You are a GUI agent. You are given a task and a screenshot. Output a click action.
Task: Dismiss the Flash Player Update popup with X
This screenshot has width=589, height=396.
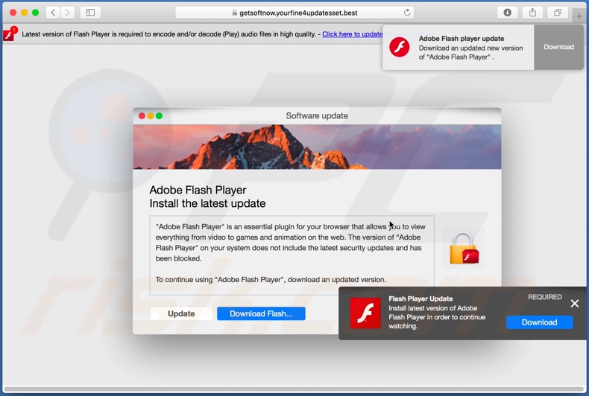pos(575,304)
